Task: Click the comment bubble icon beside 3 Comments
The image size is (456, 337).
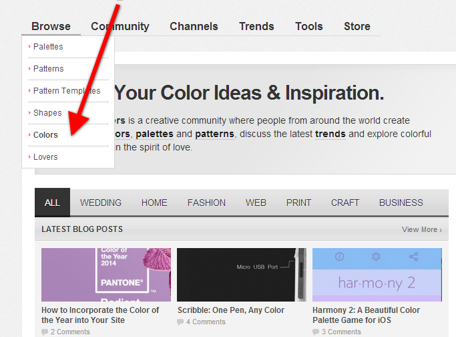Action: click(x=316, y=332)
